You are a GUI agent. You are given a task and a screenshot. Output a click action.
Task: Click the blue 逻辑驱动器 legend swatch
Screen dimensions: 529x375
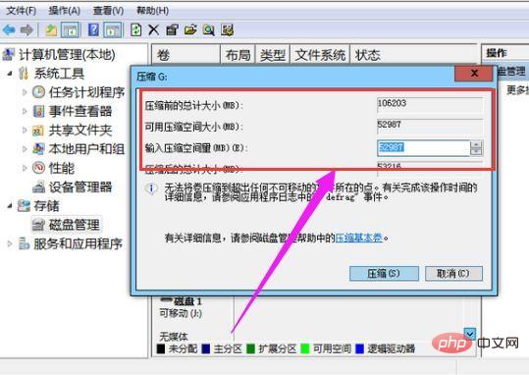coord(359,348)
